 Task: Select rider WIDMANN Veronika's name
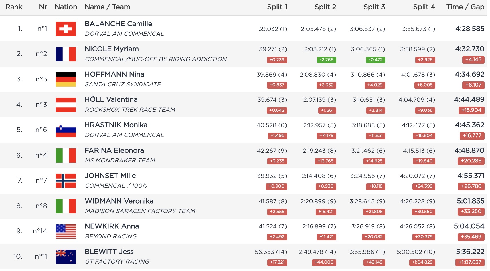(119, 201)
